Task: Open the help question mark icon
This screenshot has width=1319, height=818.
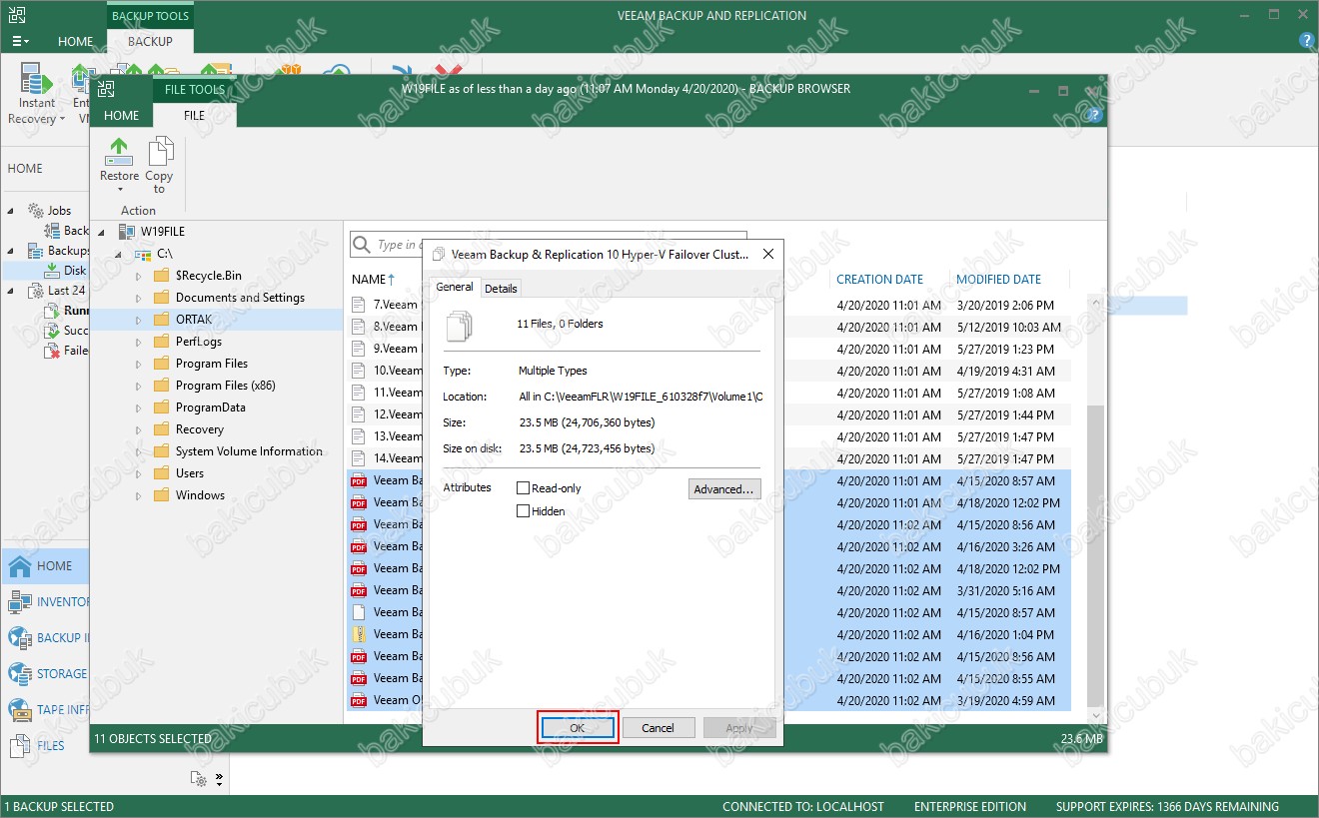Action: tap(1306, 41)
